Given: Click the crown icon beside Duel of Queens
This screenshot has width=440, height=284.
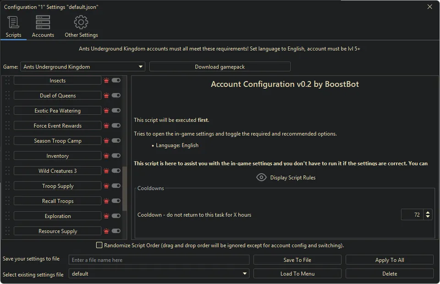Looking at the screenshot, I should pyautogui.click(x=106, y=96).
